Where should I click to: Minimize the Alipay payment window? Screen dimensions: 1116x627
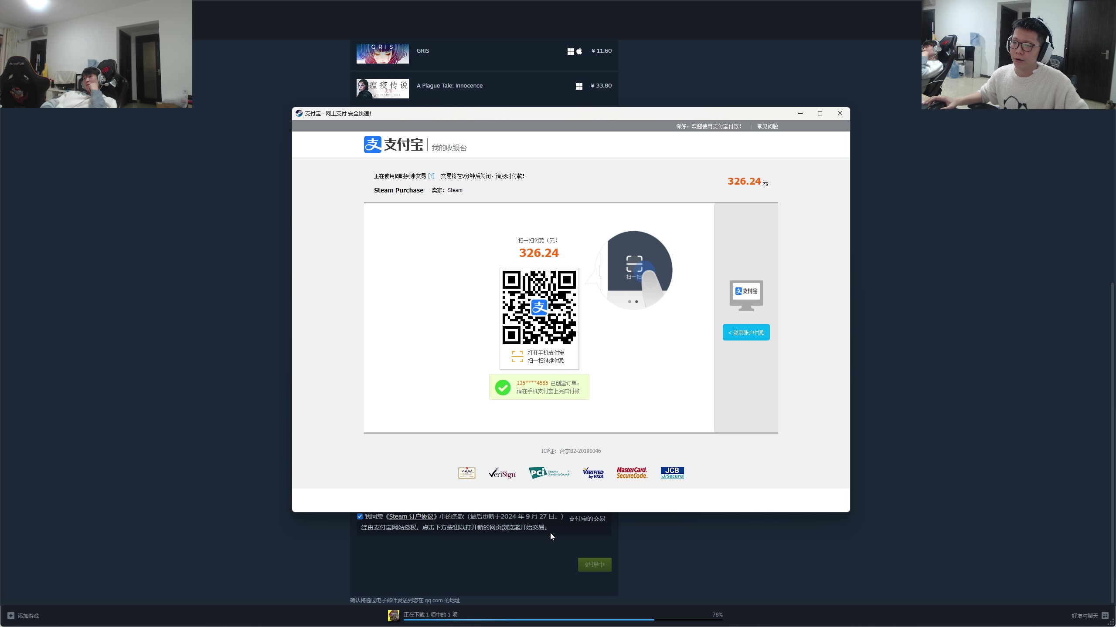pos(800,113)
